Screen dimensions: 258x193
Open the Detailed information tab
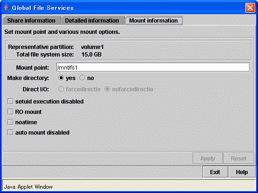point(92,21)
